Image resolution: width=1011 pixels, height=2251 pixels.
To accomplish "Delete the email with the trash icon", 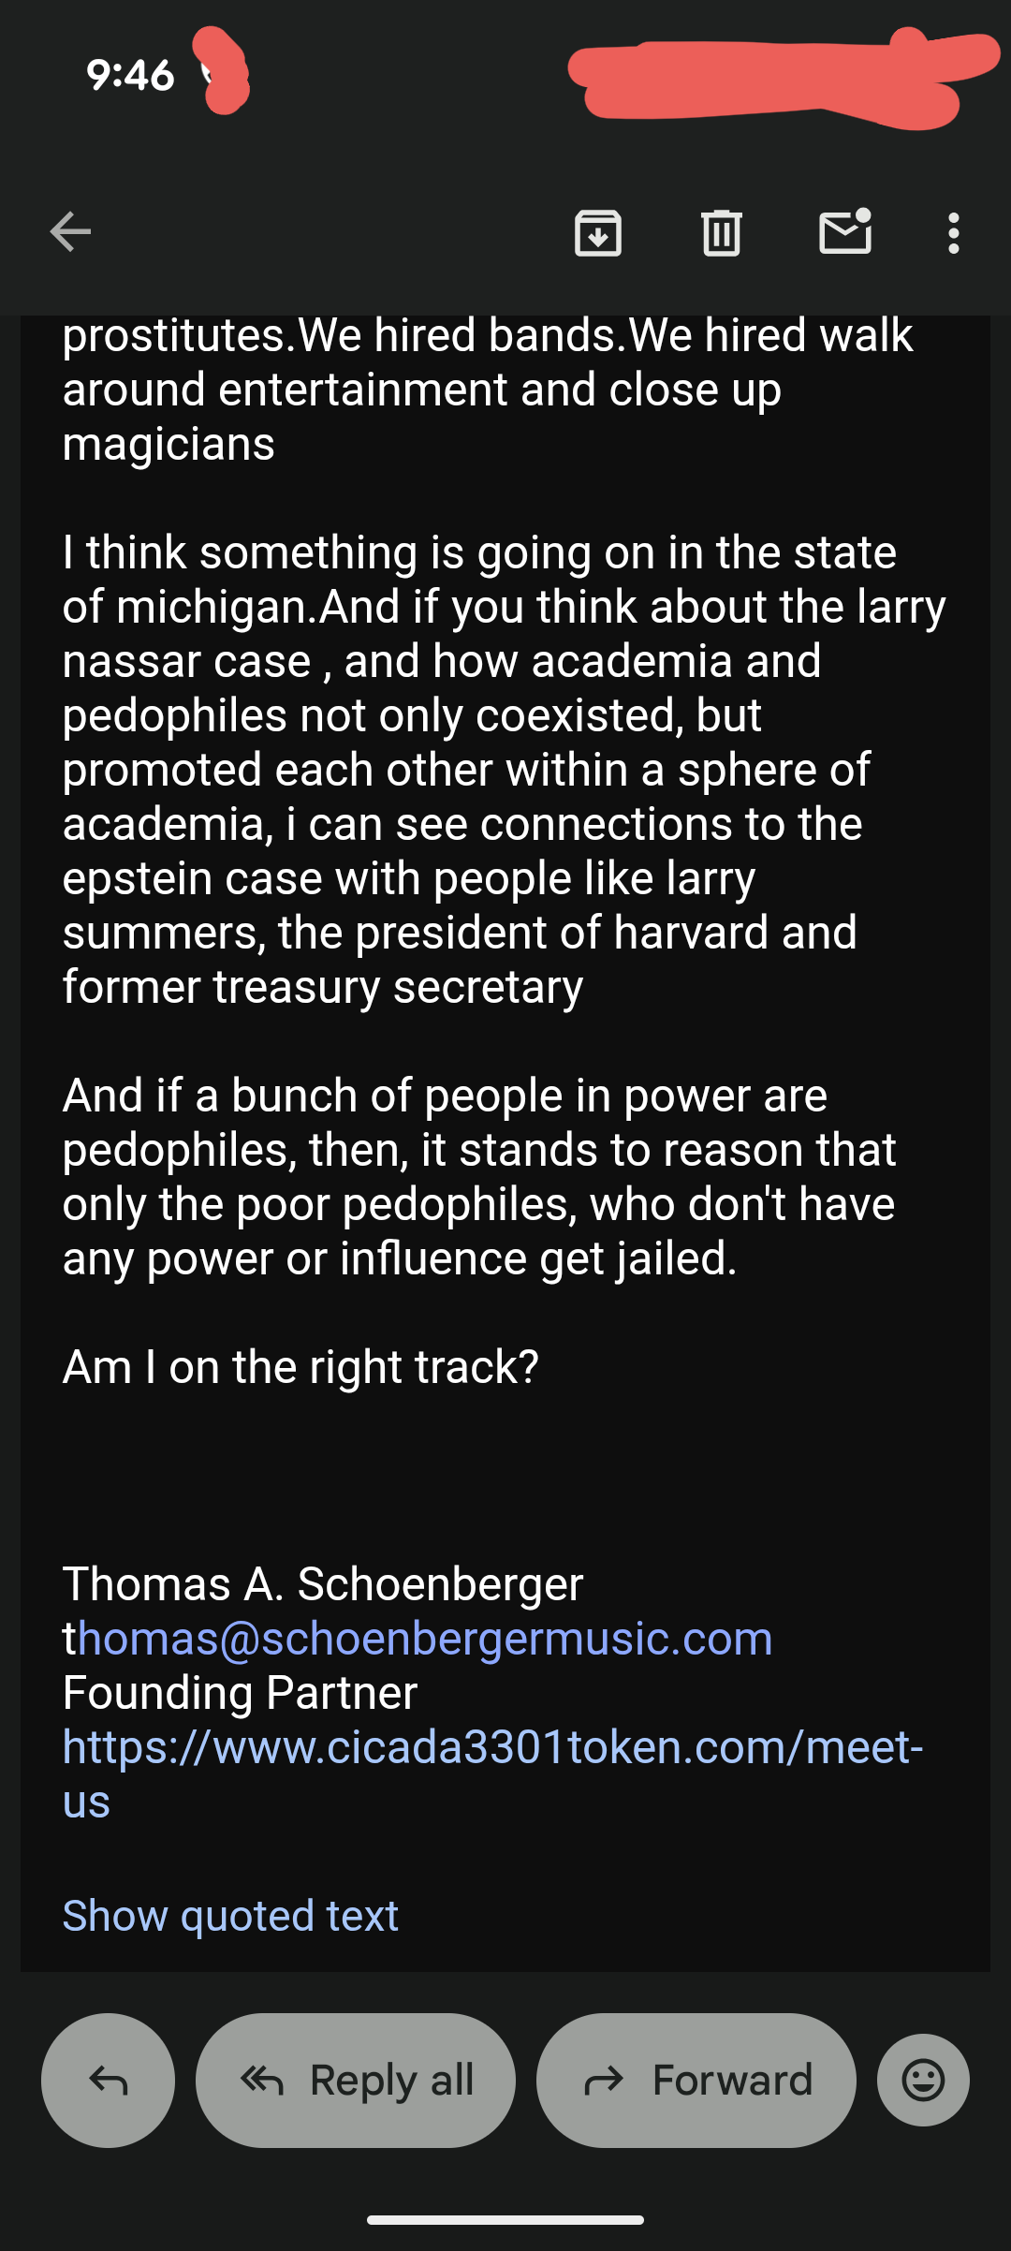I will (721, 232).
